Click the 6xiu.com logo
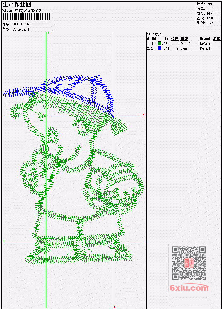 coord(189,287)
